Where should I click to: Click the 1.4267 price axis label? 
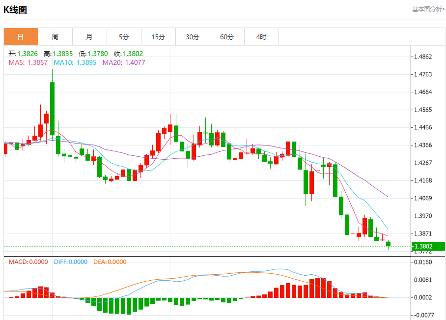pyautogui.click(x=423, y=163)
